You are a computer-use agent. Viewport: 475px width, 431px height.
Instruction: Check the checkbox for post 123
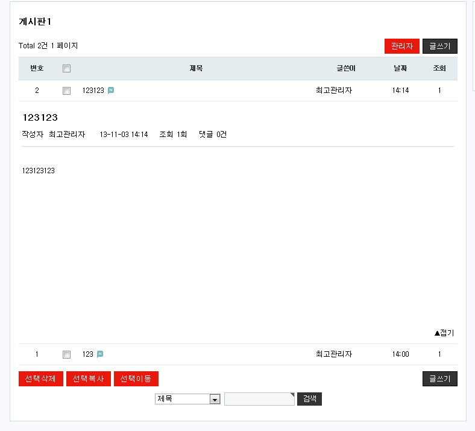tap(67, 355)
